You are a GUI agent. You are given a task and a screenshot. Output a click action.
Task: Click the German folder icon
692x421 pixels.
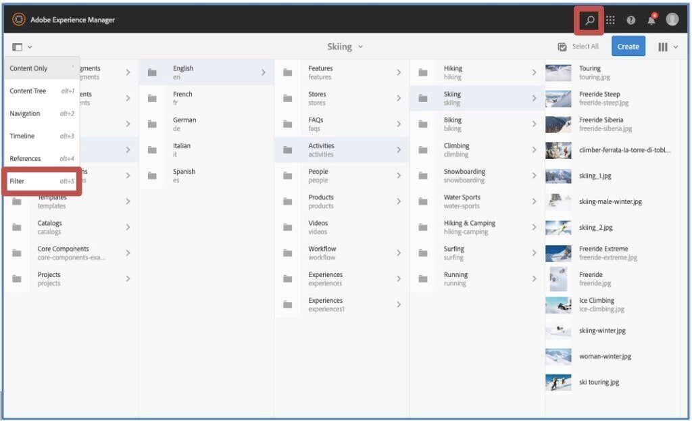[x=152, y=124]
